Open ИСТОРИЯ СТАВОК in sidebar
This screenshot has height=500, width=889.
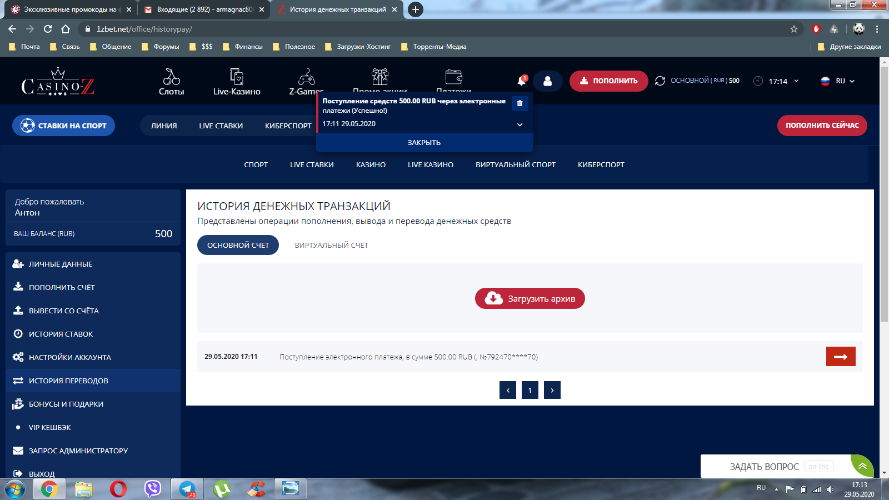click(93, 334)
